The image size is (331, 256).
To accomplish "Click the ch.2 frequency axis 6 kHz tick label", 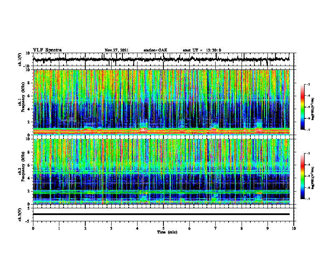I will coord(29,165).
